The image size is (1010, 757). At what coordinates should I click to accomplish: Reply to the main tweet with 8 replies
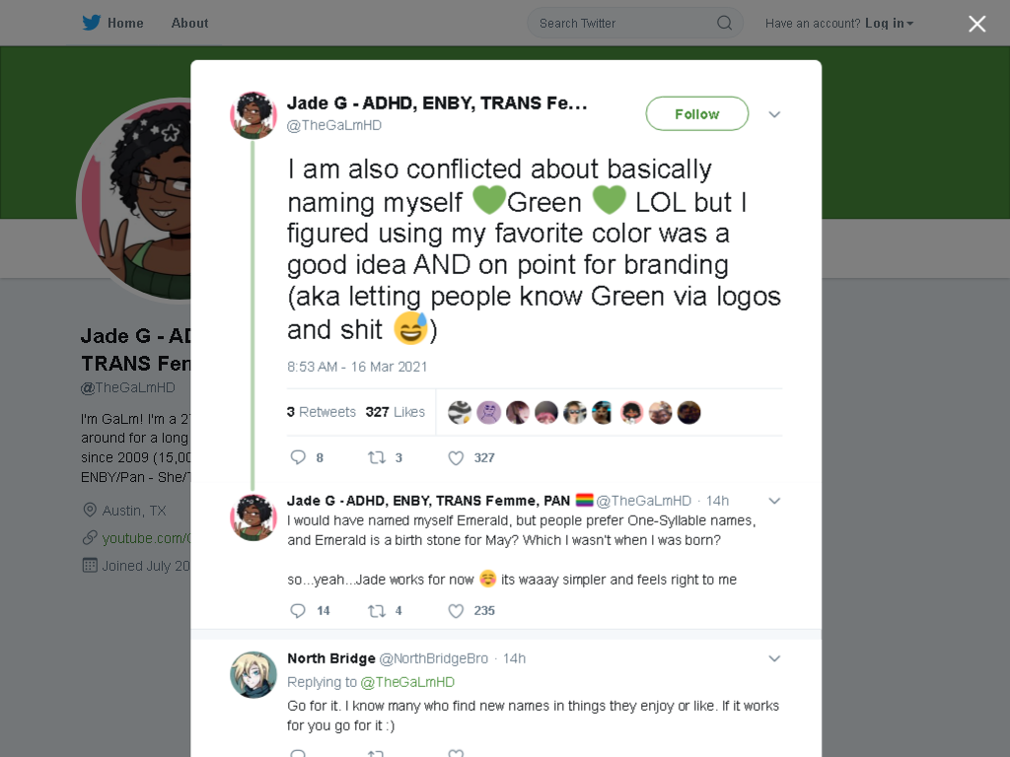[x=298, y=457]
